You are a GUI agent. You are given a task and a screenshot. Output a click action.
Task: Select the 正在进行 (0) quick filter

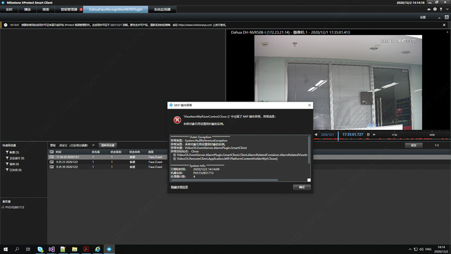point(16,158)
